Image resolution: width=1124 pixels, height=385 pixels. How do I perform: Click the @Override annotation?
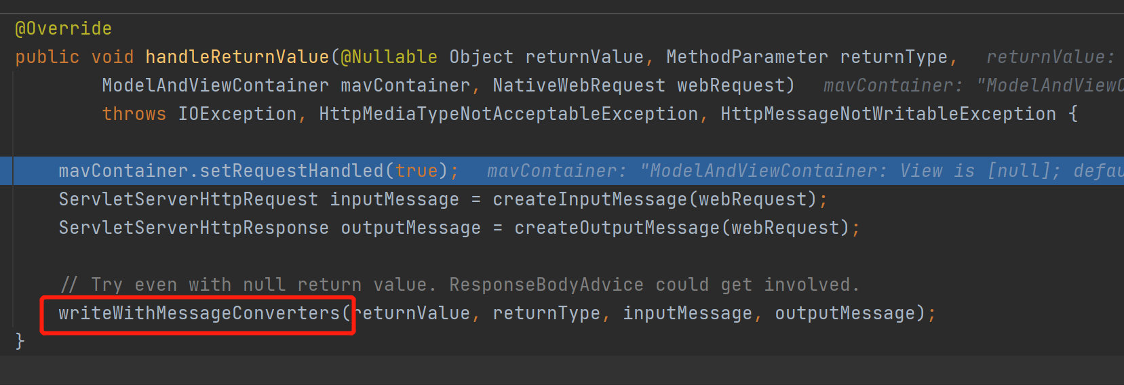point(63,28)
